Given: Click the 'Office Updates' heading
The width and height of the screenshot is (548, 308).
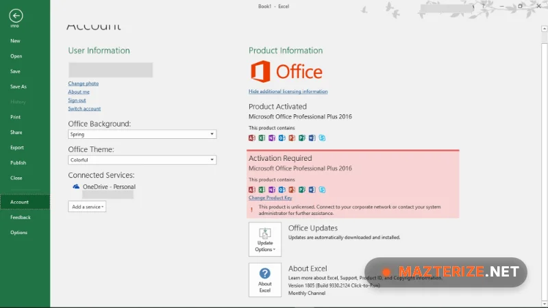Looking at the screenshot, I should pos(313,228).
